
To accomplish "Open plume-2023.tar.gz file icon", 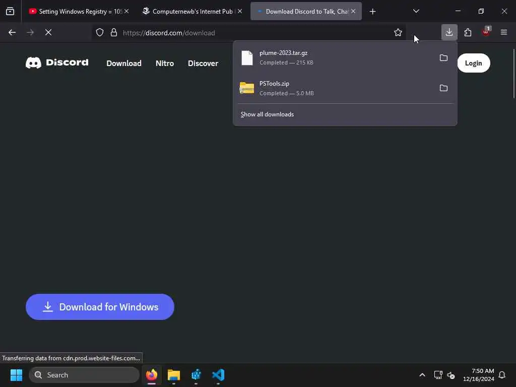I will (247, 58).
